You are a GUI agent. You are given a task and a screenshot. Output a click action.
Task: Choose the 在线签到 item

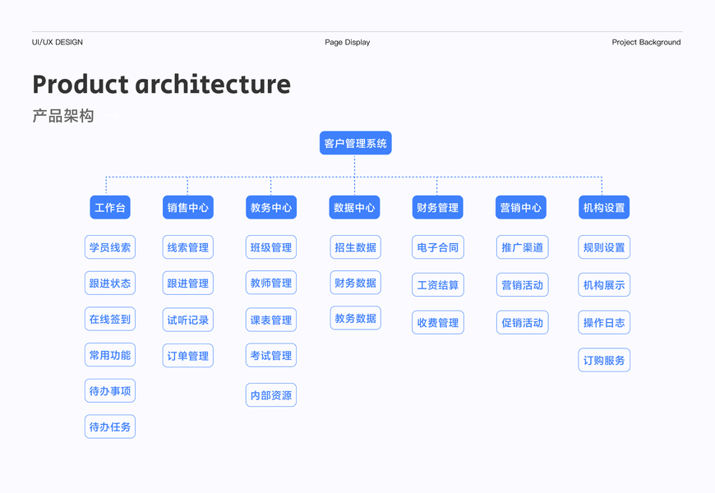click(x=110, y=320)
